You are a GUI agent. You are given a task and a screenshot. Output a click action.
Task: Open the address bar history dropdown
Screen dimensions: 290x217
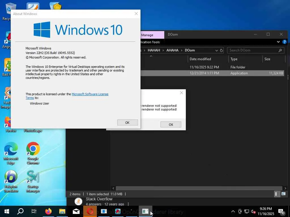click(216, 50)
